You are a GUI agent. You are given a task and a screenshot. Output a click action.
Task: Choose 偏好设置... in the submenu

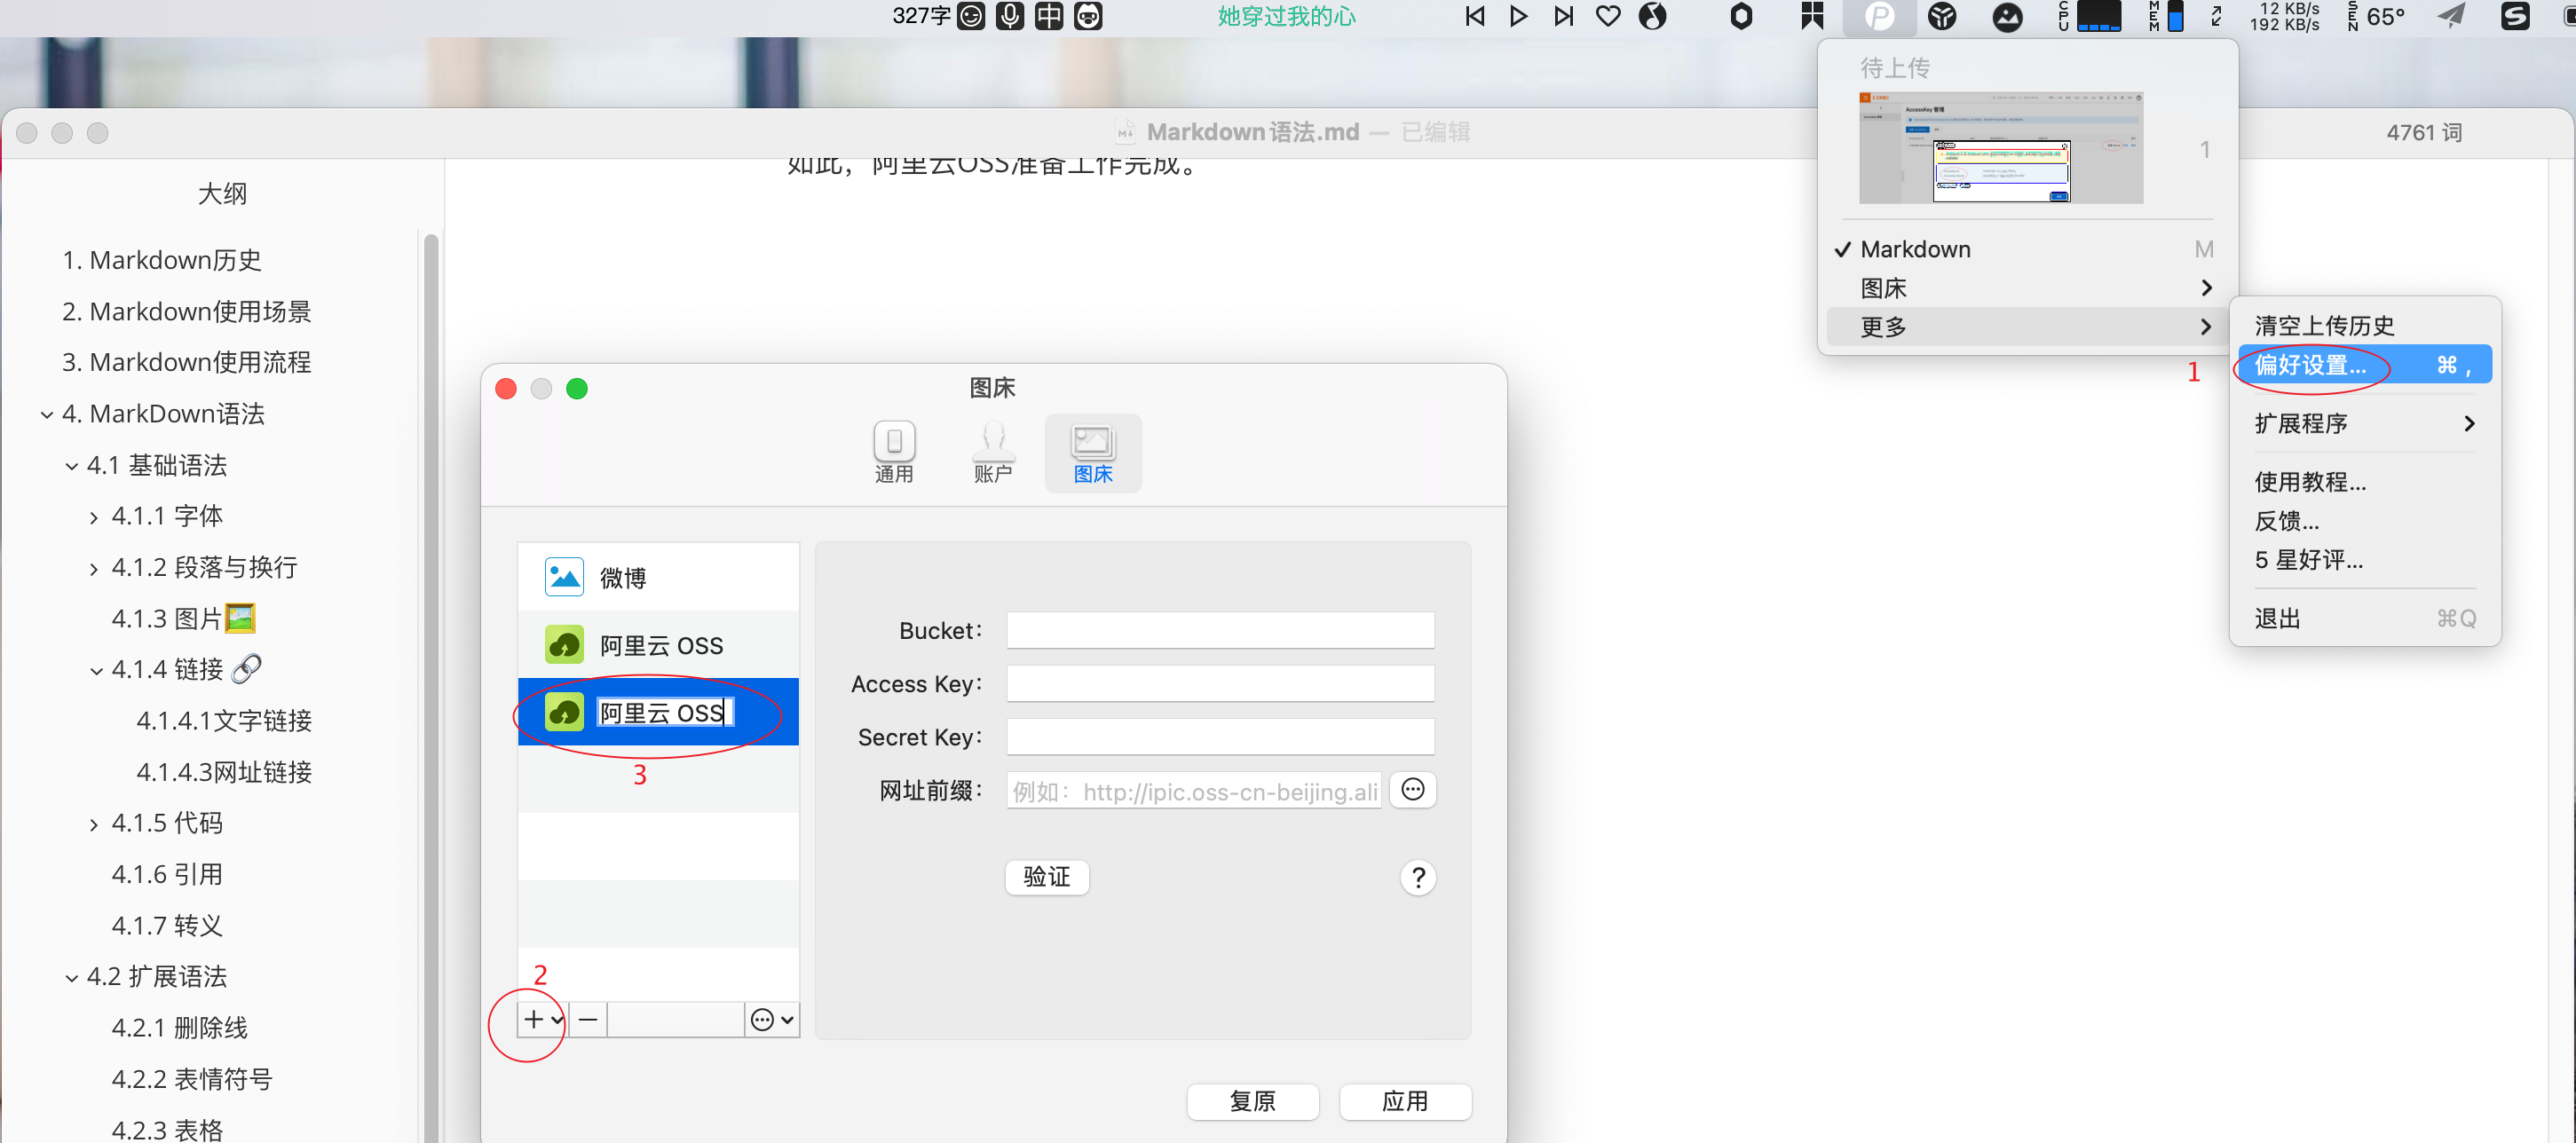2363,365
